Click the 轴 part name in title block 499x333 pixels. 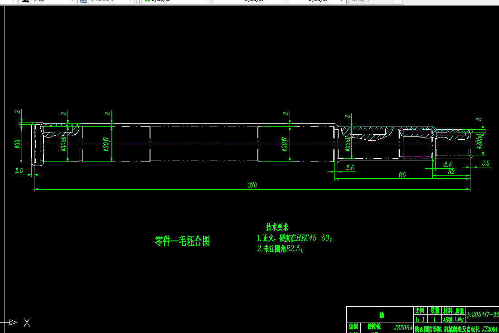(x=382, y=315)
